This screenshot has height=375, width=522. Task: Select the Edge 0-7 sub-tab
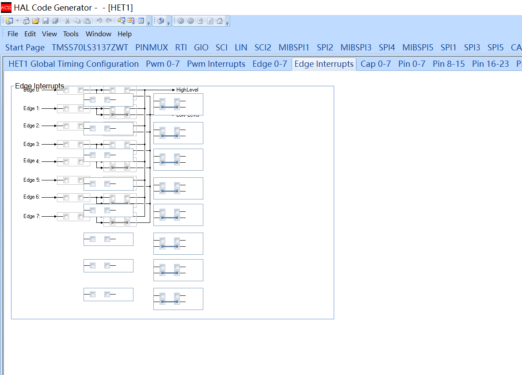pos(270,64)
